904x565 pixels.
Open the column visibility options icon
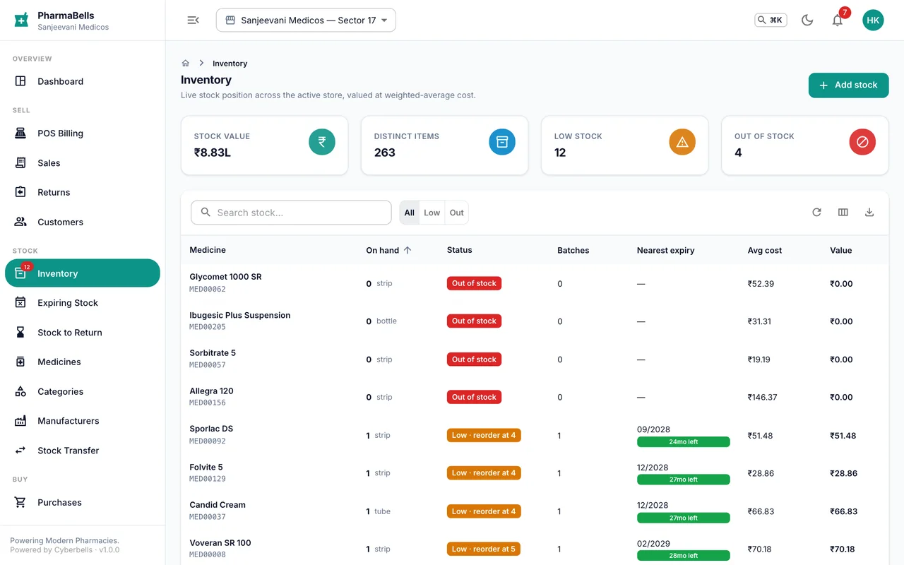click(x=843, y=213)
